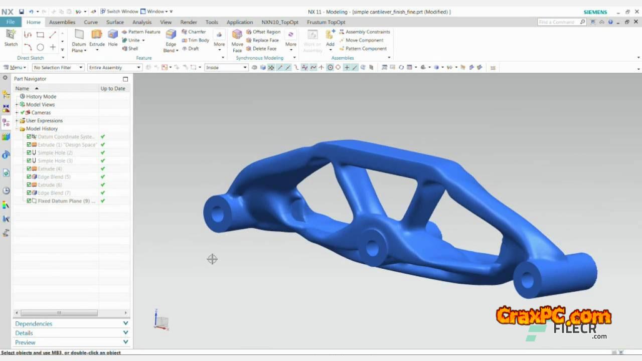The image size is (642, 361).
Task: Toggle the Extrude (4) feature checkbox
Action: coord(29,168)
